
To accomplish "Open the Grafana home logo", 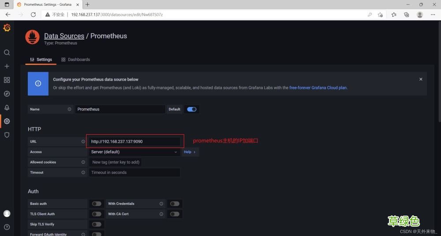I will (7, 28).
